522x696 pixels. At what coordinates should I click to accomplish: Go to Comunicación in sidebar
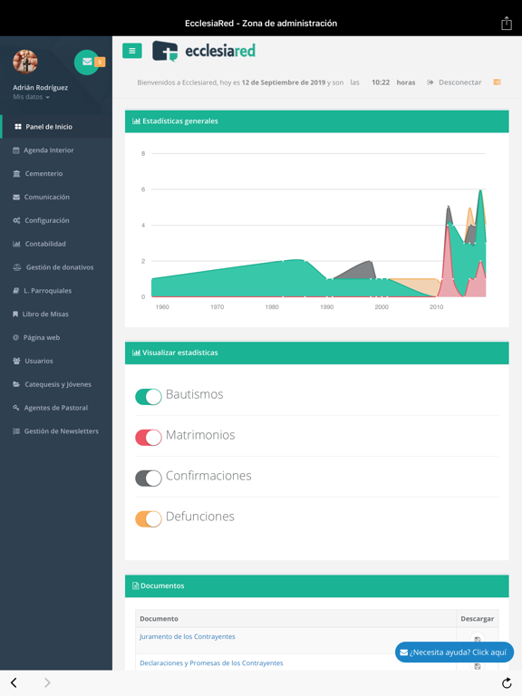pyautogui.click(x=56, y=197)
